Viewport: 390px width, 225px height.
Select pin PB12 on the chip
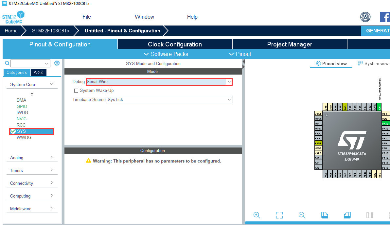[x=385, y=168]
